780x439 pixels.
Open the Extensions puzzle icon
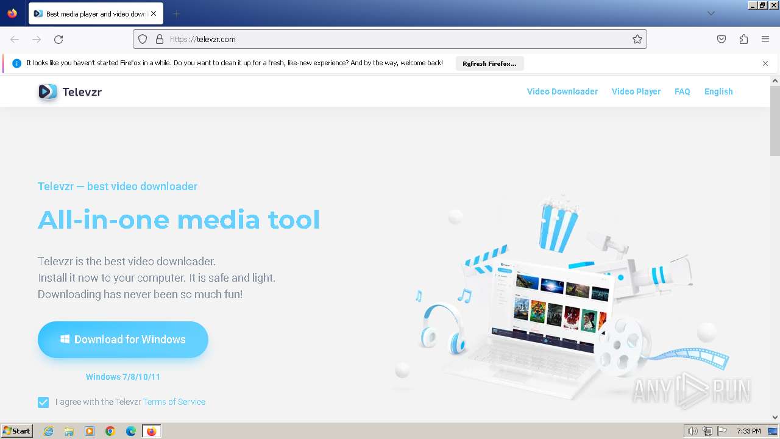(x=743, y=39)
